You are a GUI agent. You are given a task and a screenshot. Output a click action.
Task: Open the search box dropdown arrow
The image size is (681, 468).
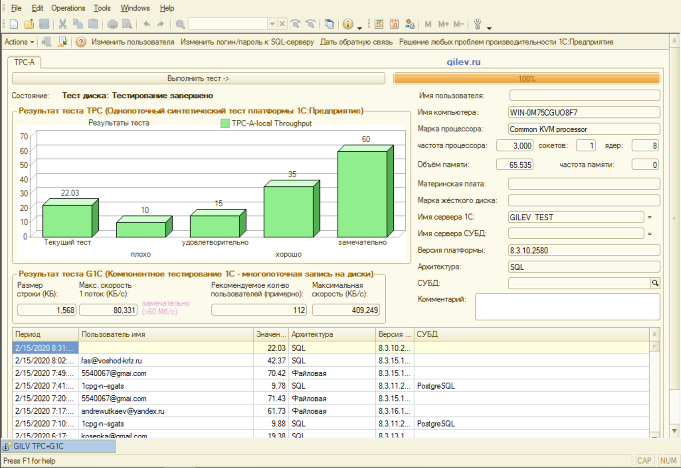[x=272, y=24]
